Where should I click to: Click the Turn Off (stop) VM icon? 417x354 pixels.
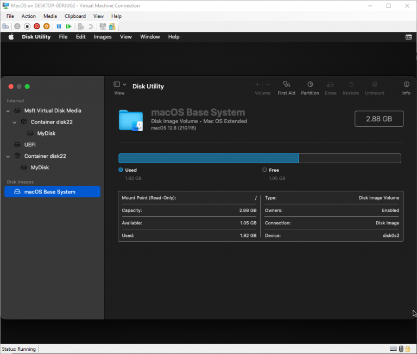click(27, 26)
